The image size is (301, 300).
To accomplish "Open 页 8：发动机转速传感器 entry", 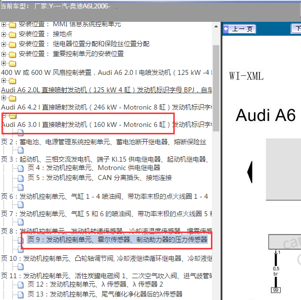I will [106, 231].
